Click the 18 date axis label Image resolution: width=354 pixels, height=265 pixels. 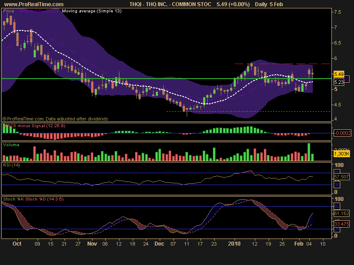[132, 244]
